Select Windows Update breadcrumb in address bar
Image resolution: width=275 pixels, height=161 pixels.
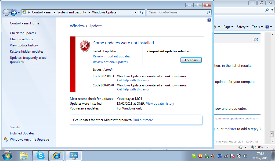coord(104,12)
